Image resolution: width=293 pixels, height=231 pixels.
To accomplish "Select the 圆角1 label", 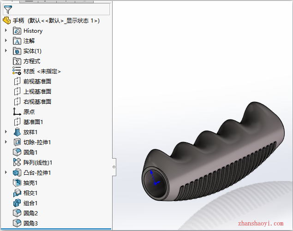I will tap(30, 152).
